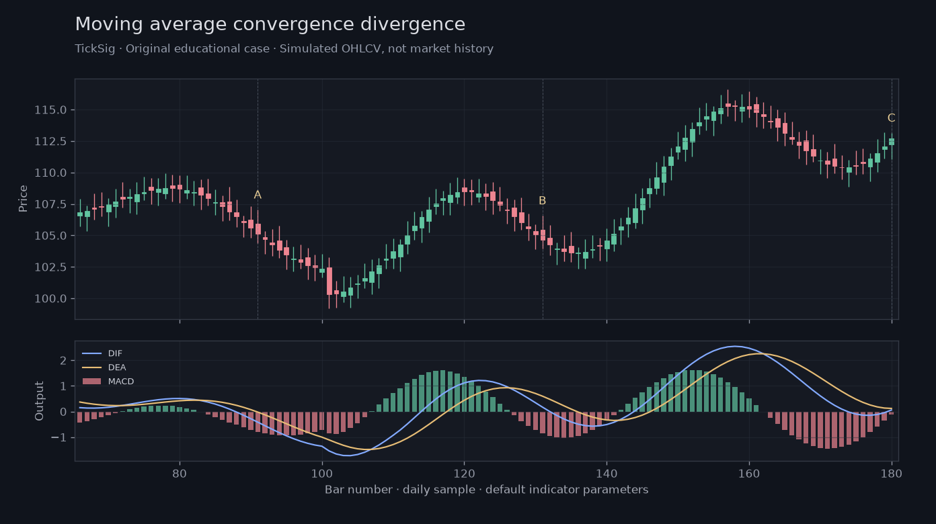
Task: Click the 107.5 price axis label
Action: point(50,204)
